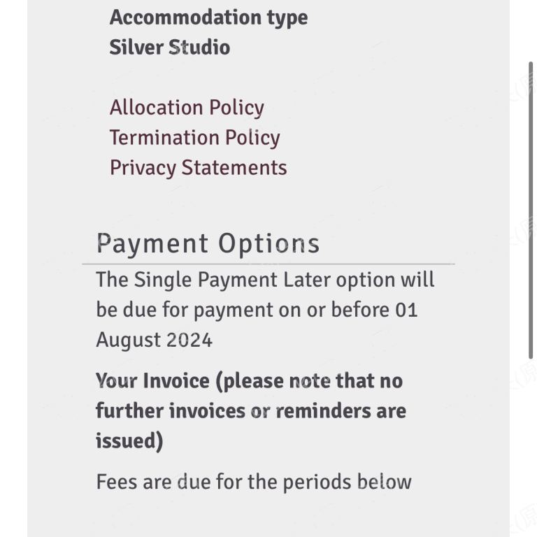Click the word 'issued)' in the bold note
The image size is (537, 537).
click(129, 441)
